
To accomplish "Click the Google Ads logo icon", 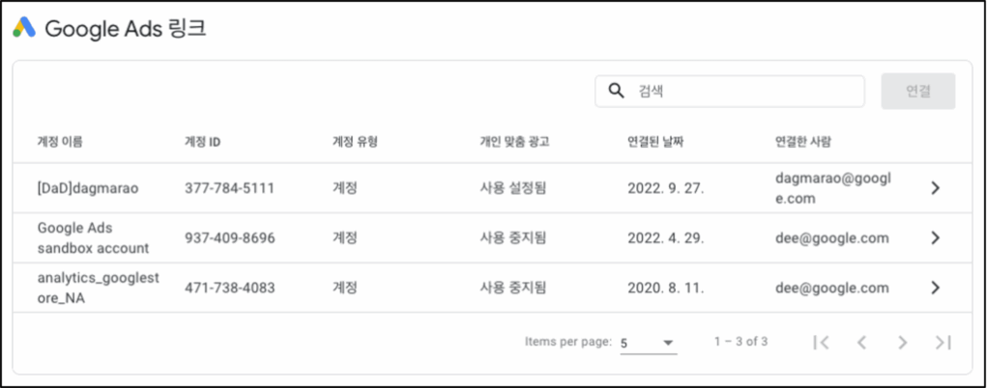I will coord(24,28).
